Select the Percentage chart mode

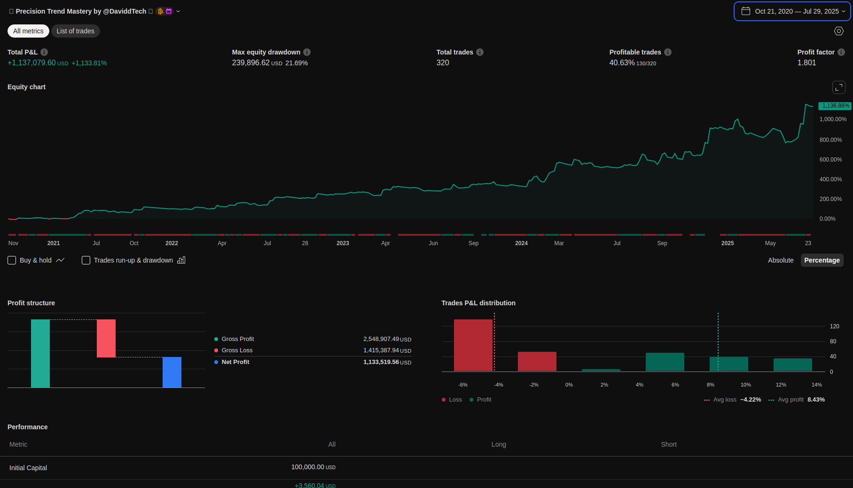click(822, 260)
